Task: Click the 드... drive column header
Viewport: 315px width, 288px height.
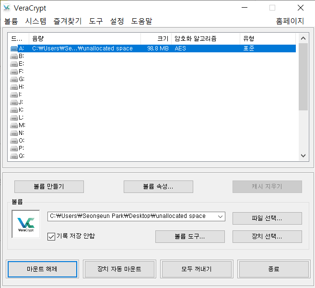Action: (x=19, y=38)
